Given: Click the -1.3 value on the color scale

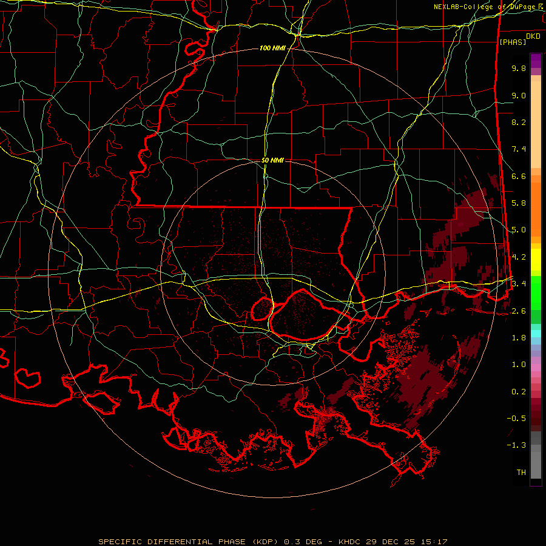Looking at the screenshot, I should 516,445.
